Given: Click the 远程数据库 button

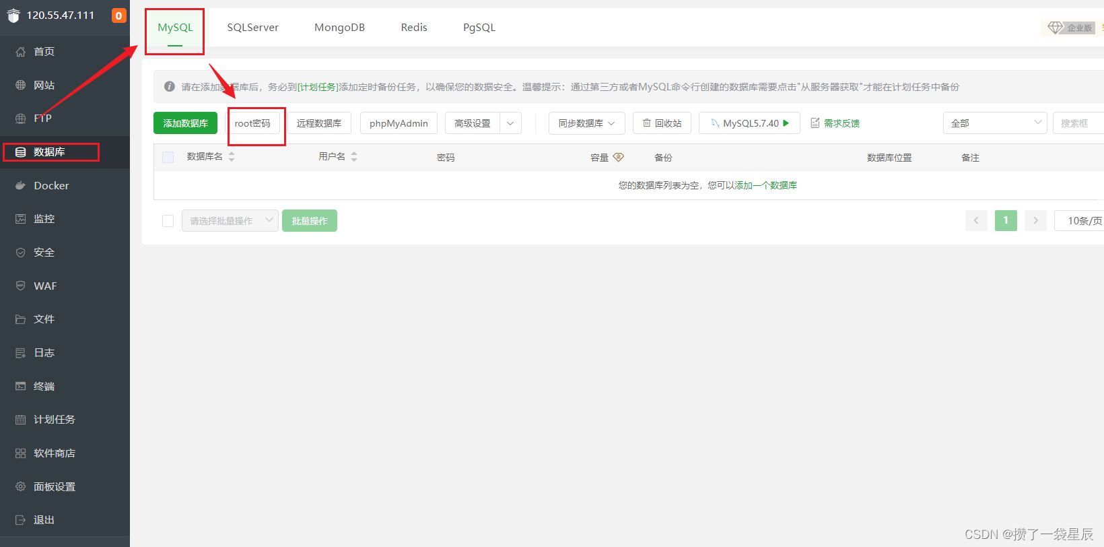Looking at the screenshot, I should click(319, 123).
